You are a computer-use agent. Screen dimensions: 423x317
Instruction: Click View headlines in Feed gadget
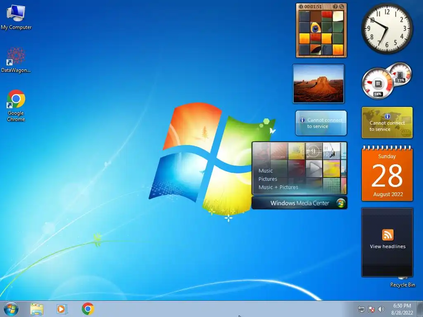coord(387,246)
